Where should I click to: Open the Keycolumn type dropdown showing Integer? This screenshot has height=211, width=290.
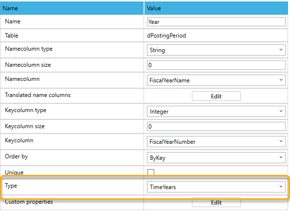[x=216, y=111]
